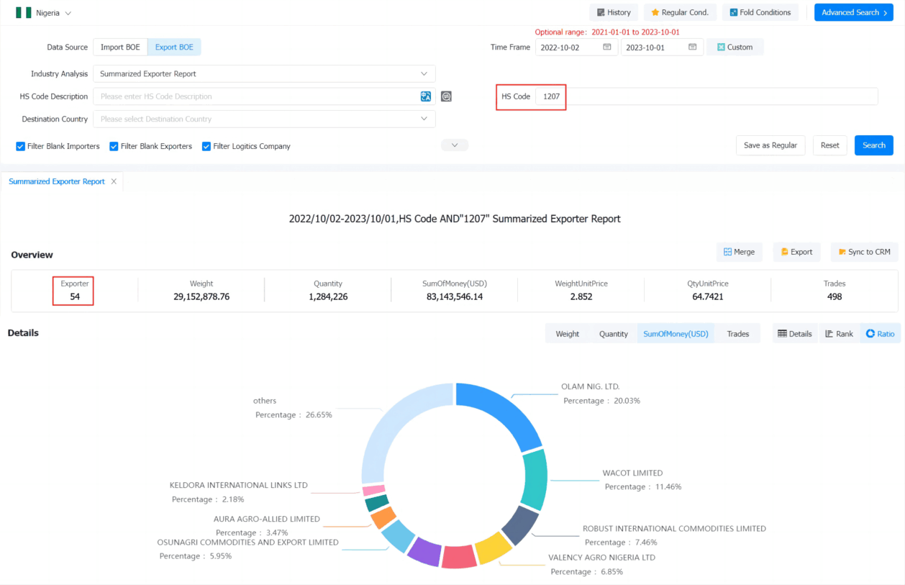Click AURA AGRO-ALLIED LIMITED label
Screen dimensions: 905x585
pos(267,519)
